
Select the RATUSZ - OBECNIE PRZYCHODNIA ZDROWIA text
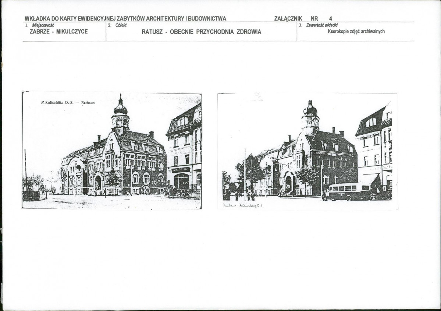[x=201, y=32]
